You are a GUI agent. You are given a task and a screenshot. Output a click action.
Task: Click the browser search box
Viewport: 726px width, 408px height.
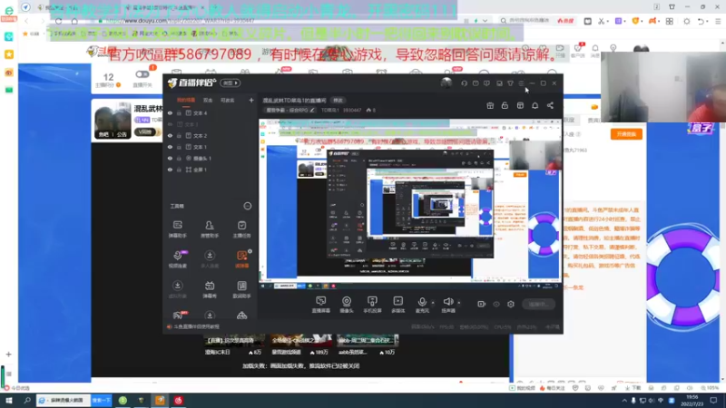528,21
